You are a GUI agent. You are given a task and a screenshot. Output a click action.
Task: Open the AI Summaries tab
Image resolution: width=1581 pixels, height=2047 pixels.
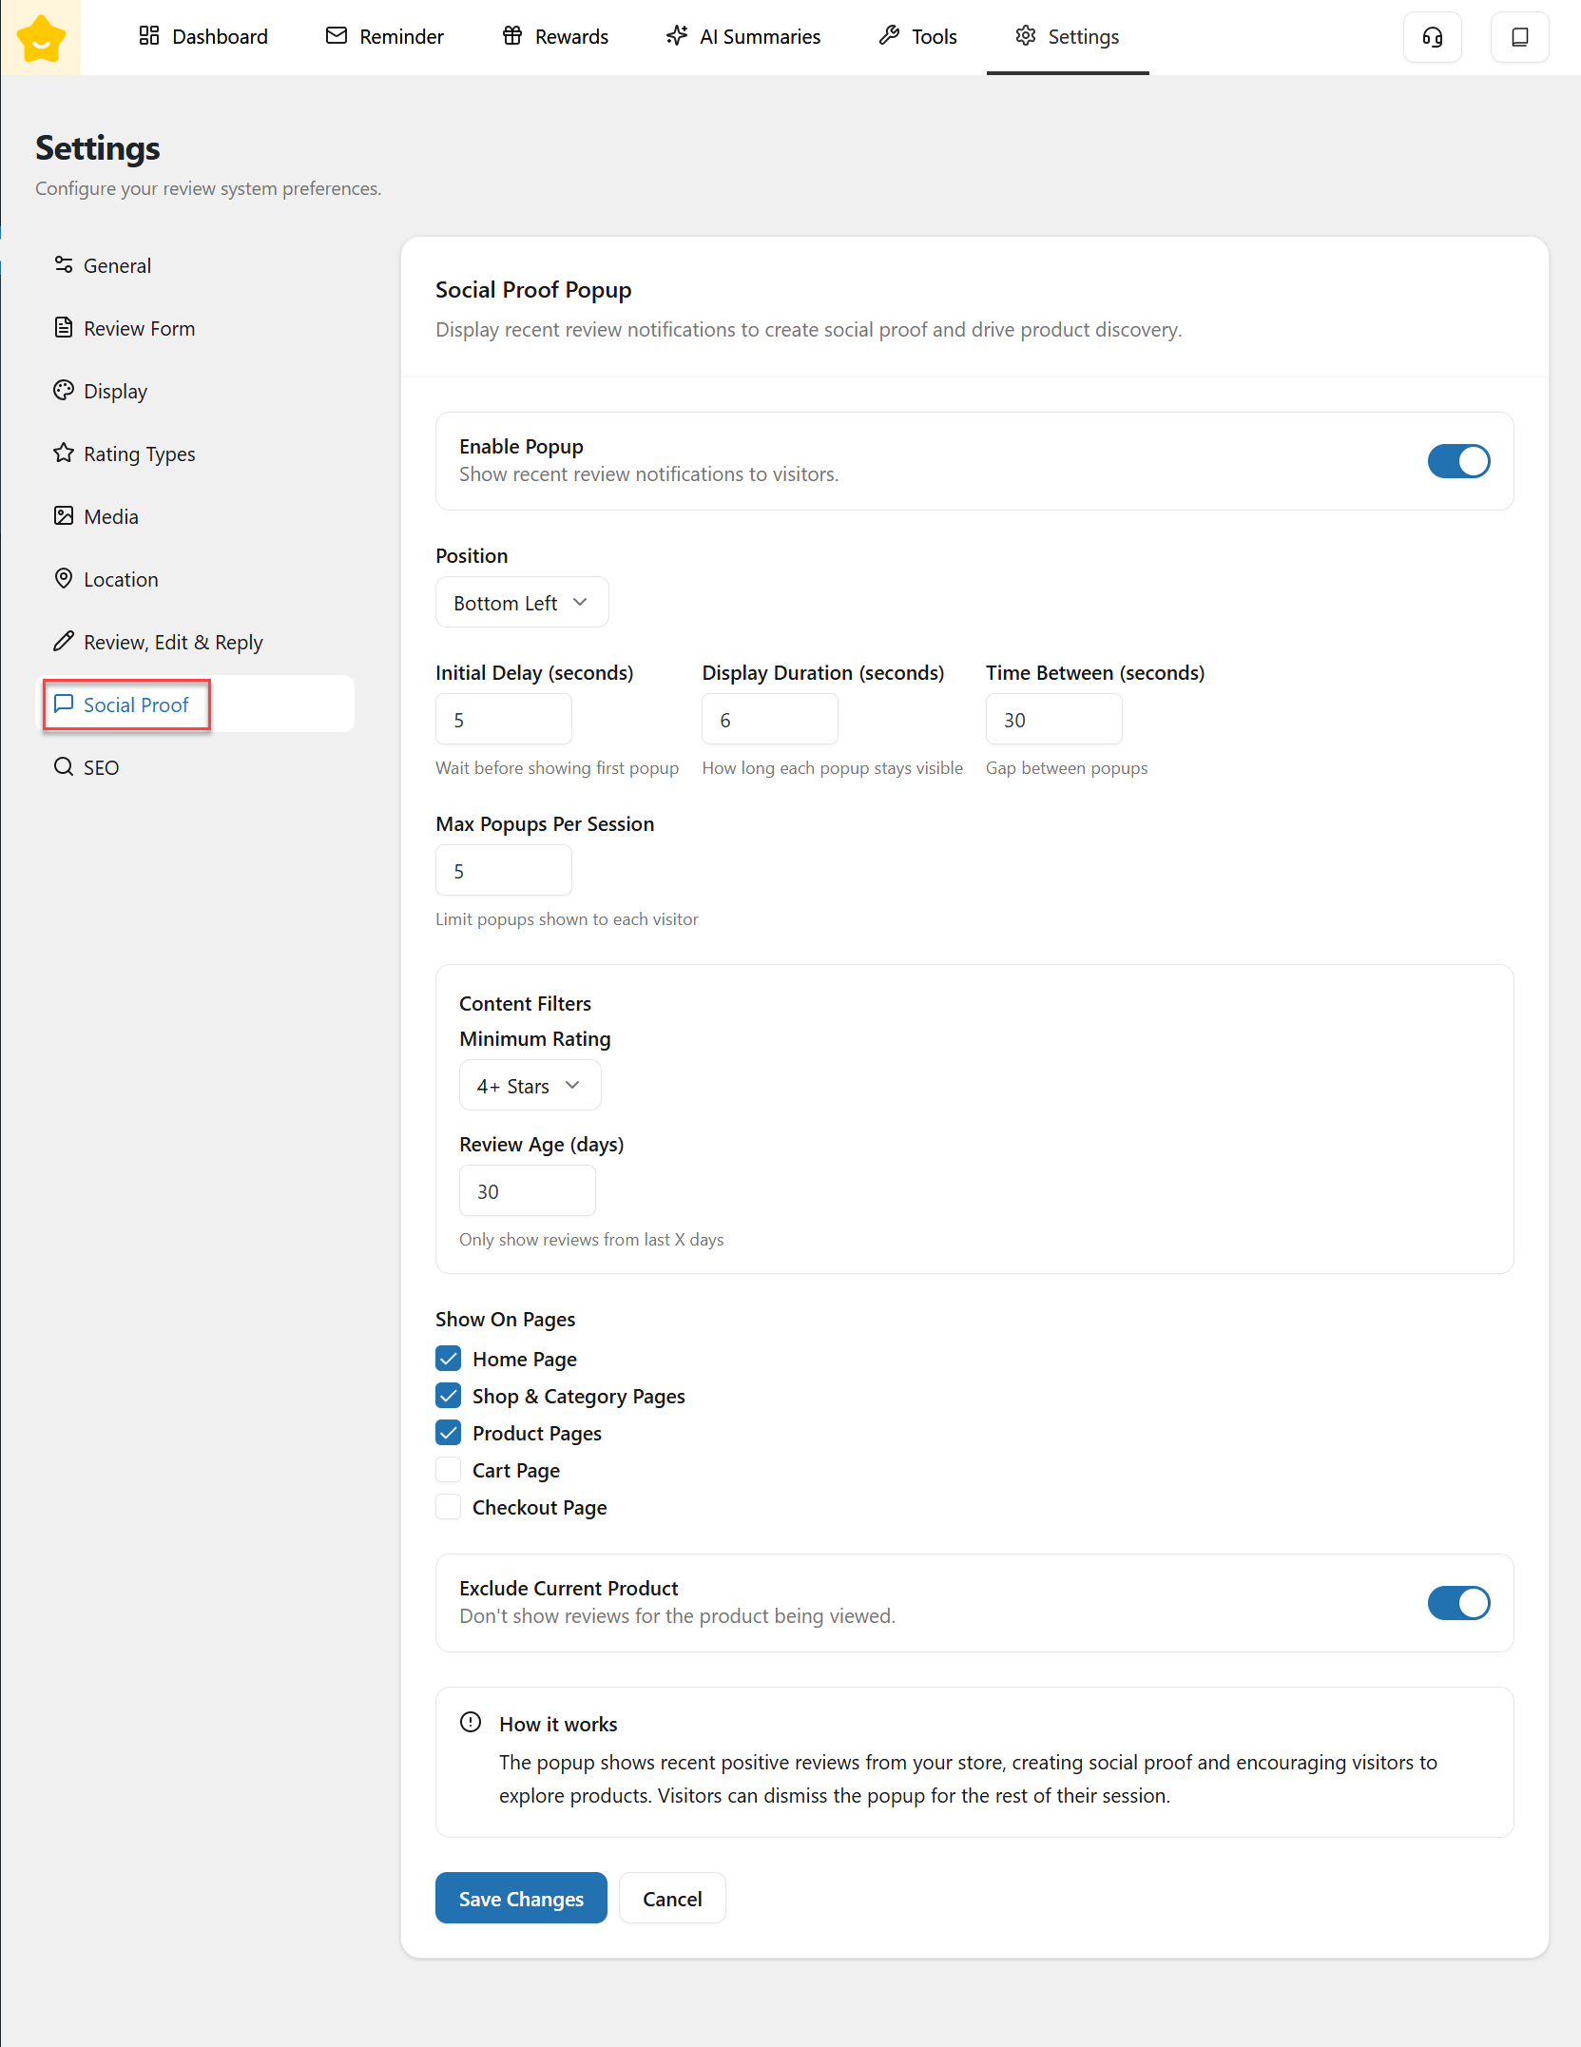click(x=743, y=37)
